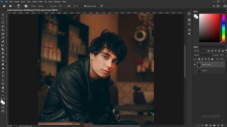Select the Zoom tool
This screenshot has width=227, height=127.
(3, 91)
